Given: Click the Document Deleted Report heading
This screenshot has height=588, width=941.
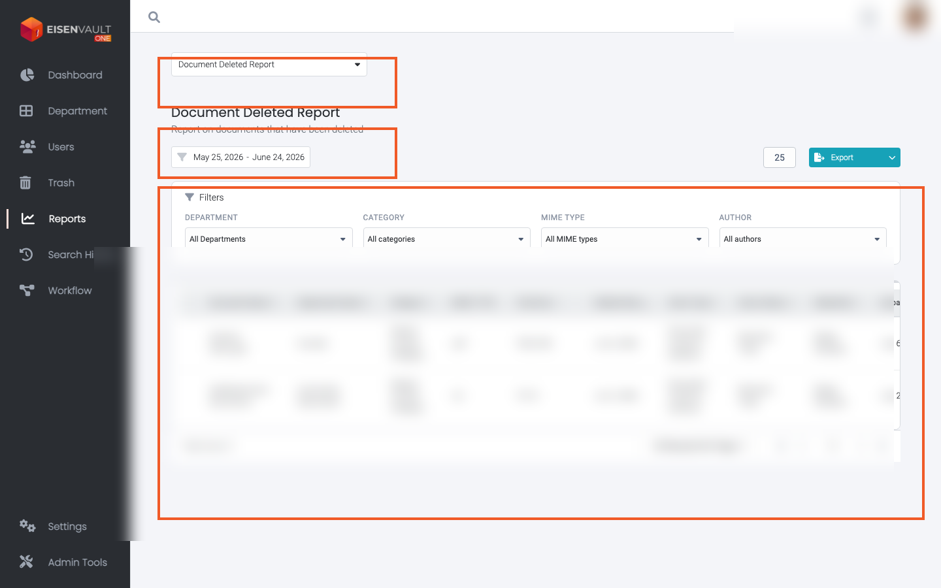Looking at the screenshot, I should 256,113.
